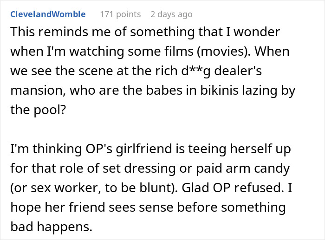Click the "2 days ago" timestamp

coord(171,14)
